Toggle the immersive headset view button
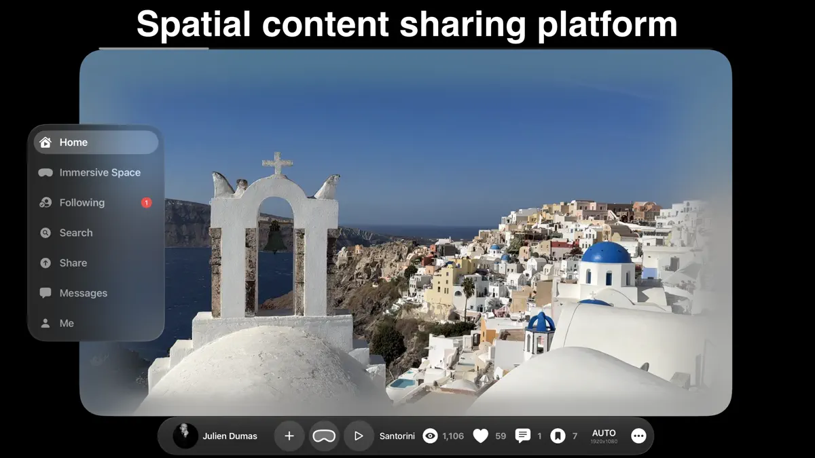This screenshot has height=458, width=815. pos(324,436)
